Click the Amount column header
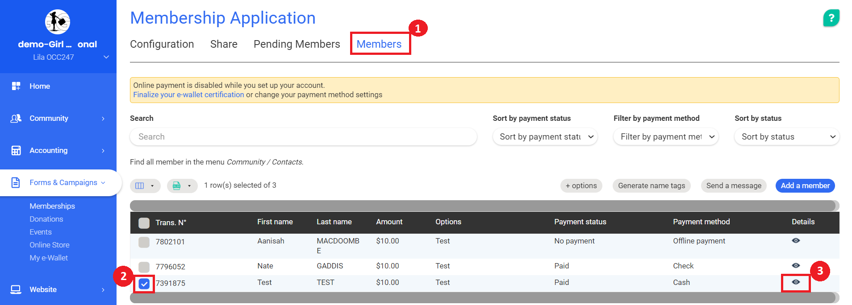The width and height of the screenshot is (852, 305). tap(389, 222)
